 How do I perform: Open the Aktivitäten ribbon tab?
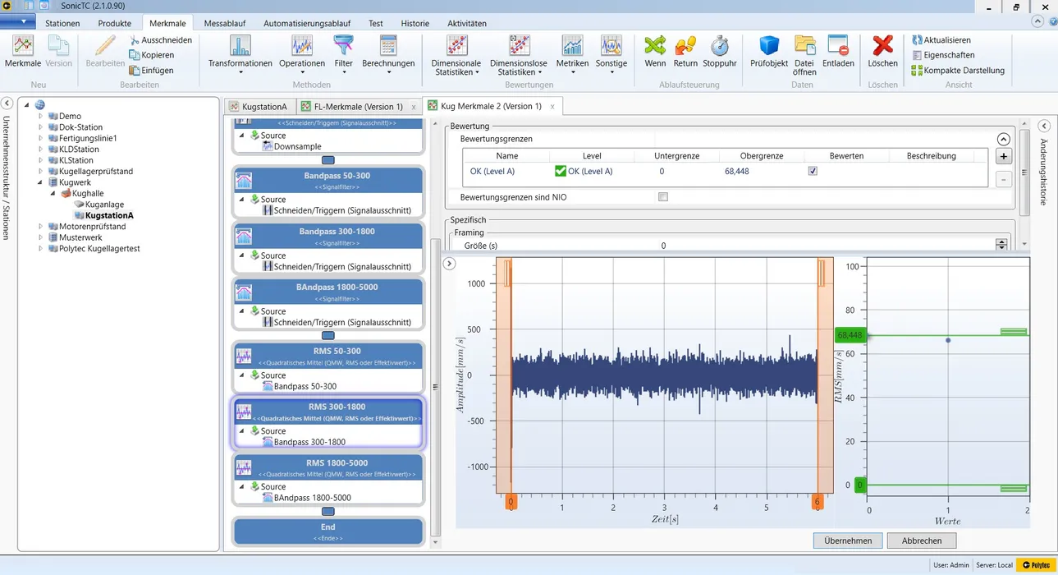(467, 23)
